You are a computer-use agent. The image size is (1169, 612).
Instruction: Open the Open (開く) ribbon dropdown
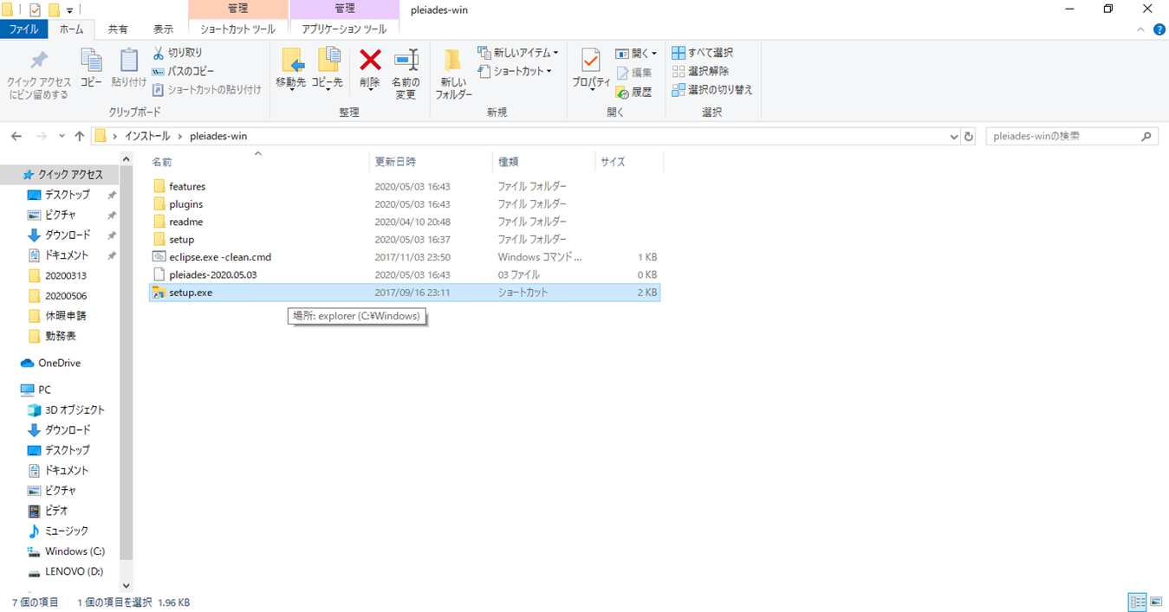(636, 53)
